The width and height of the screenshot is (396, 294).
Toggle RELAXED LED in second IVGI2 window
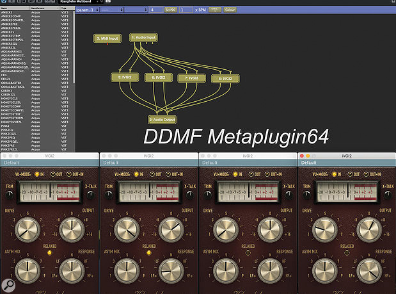pyautogui.click(x=149, y=252)
